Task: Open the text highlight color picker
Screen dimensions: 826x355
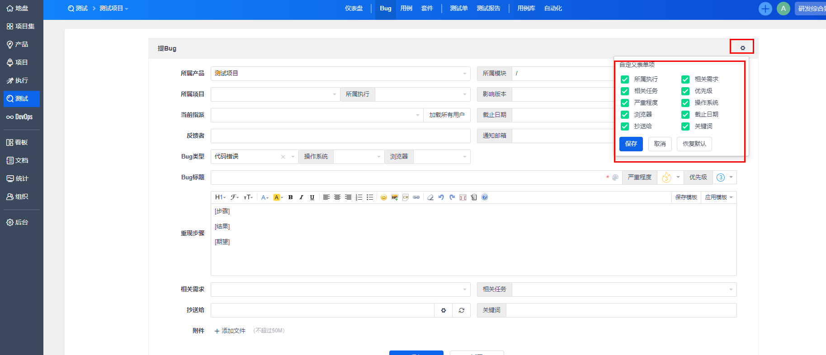Action: coord(278,197)
